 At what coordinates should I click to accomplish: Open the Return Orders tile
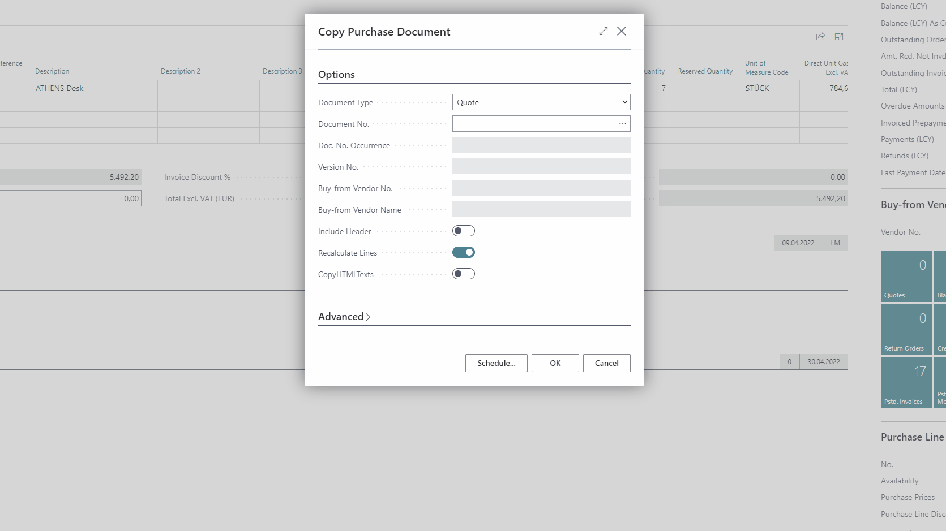coord(906,330)
